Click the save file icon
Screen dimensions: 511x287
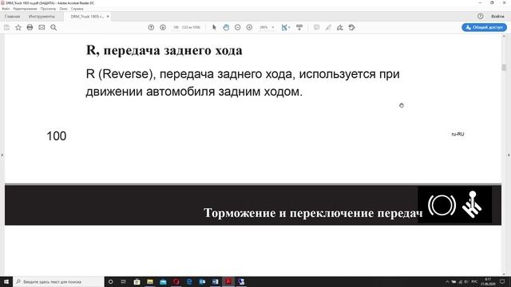click(6, 28)
